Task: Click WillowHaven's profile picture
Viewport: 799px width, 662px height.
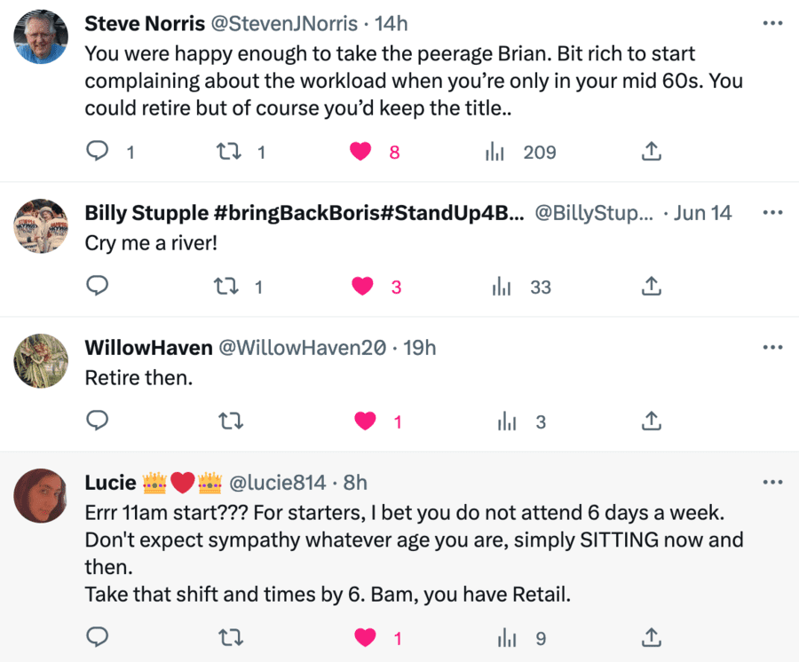Action: click(x=43, y=361)
